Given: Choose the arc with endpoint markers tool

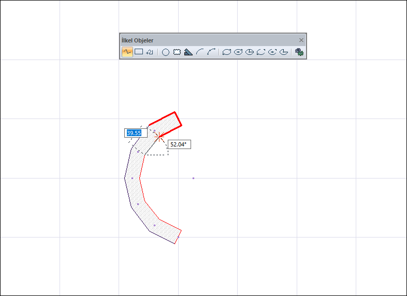Looking at the screenshot, I should tap(211, 52).
